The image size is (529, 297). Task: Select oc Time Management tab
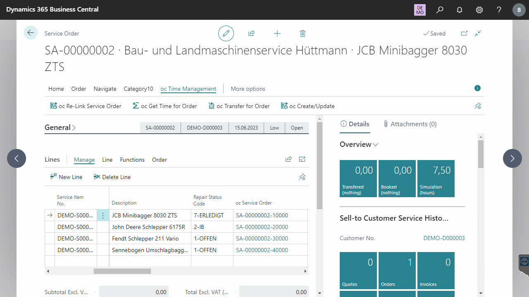[188, 89]
